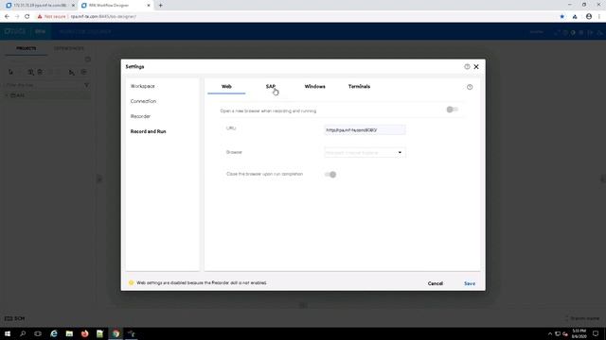This screenshot has width=606, height=340.
Task: Reload the browser page
Action: click(x=27, y=17)
